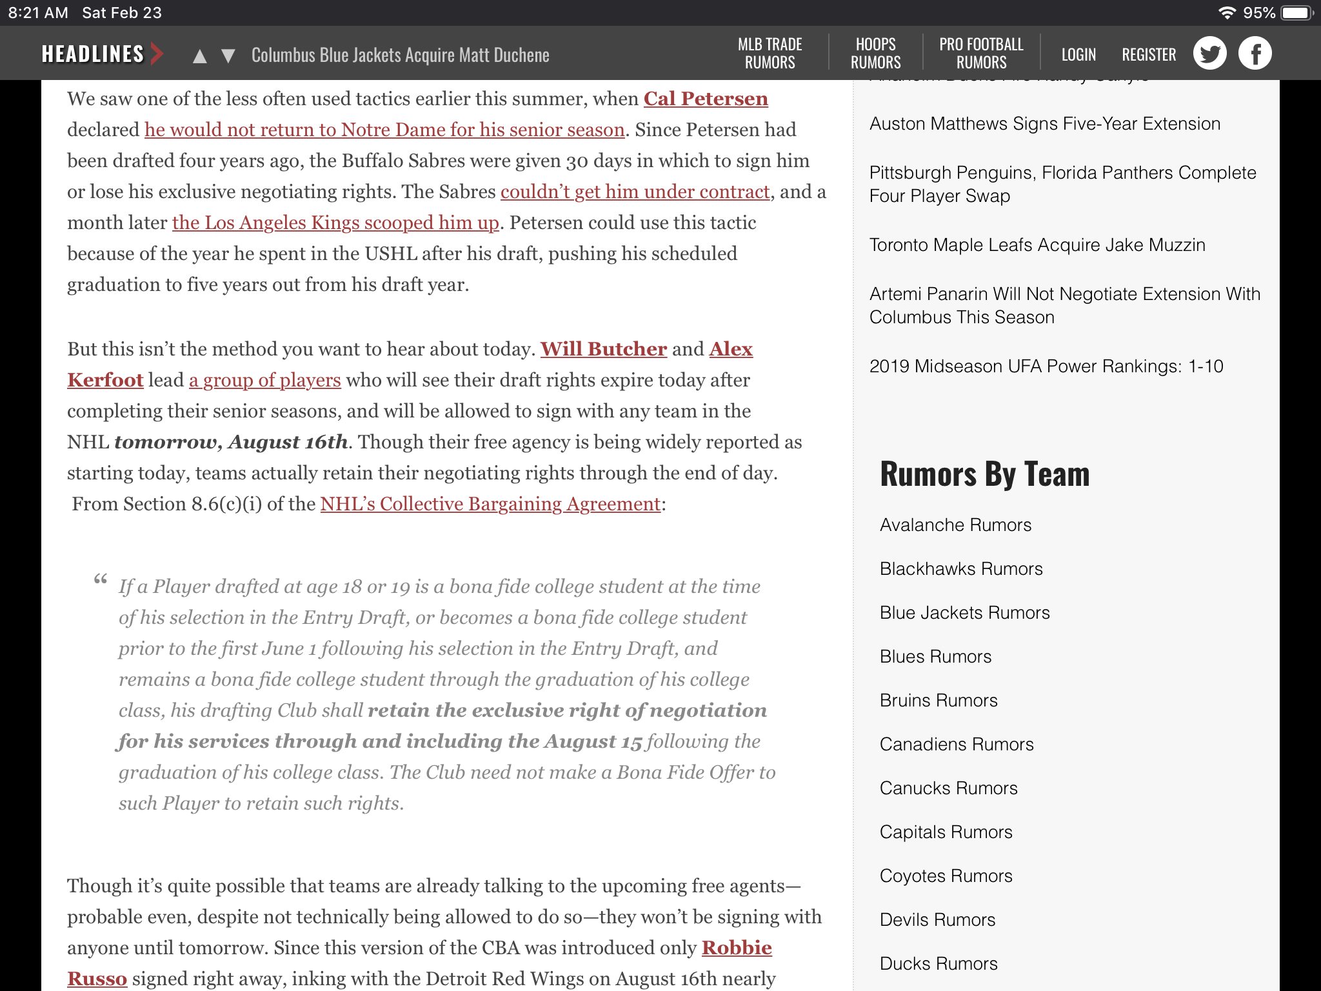Click the Login link
The width and height of the screenshot is (1321, 991).
click(1078, 55)
